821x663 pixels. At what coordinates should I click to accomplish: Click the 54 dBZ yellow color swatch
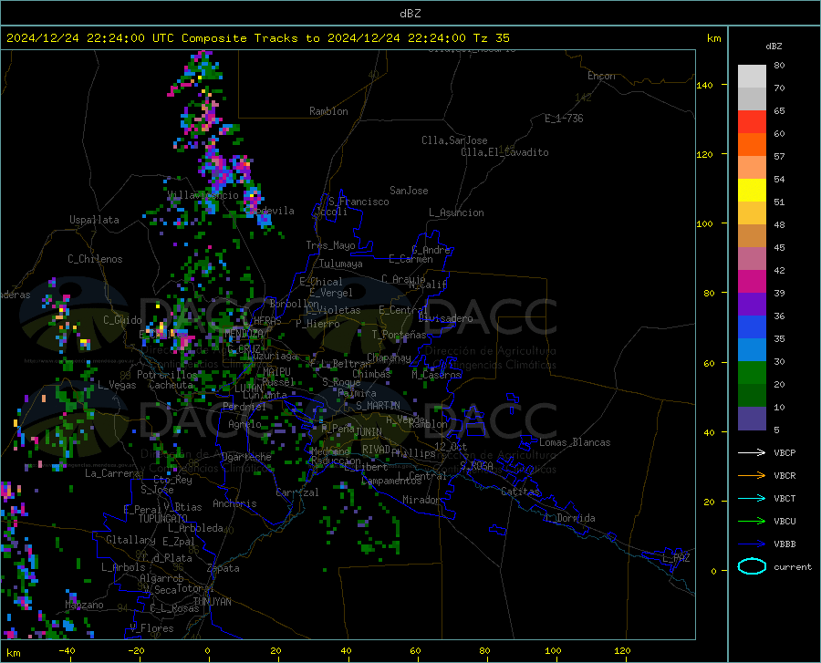pyautogui.click(x=752, y=190)
